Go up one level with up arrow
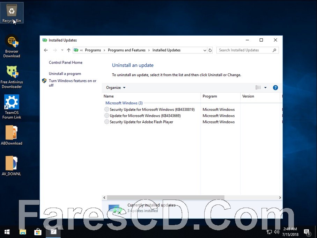Screen dimensions: 317x238 tap(69, 50)
